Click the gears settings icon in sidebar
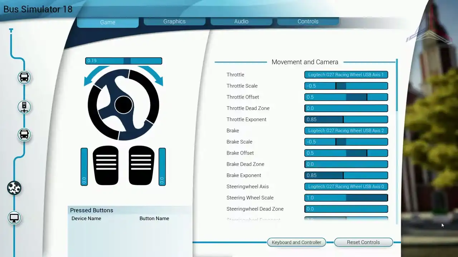The height and width of the screenshot is (257, 458). (x=14, y=188)
